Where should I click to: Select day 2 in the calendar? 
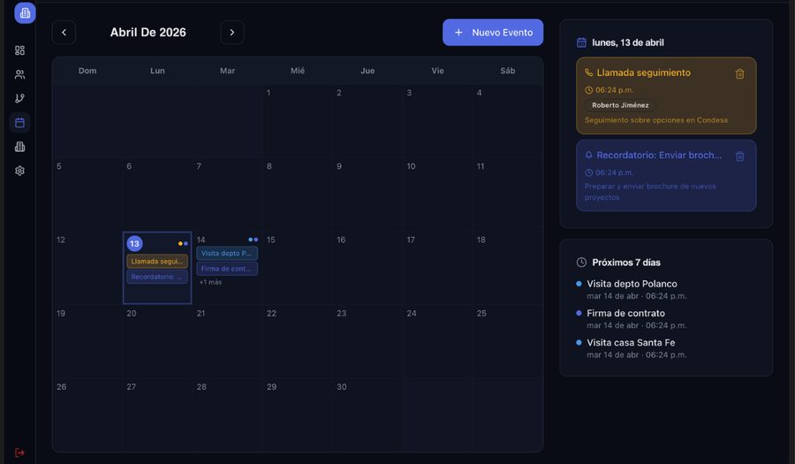[367, 121]
